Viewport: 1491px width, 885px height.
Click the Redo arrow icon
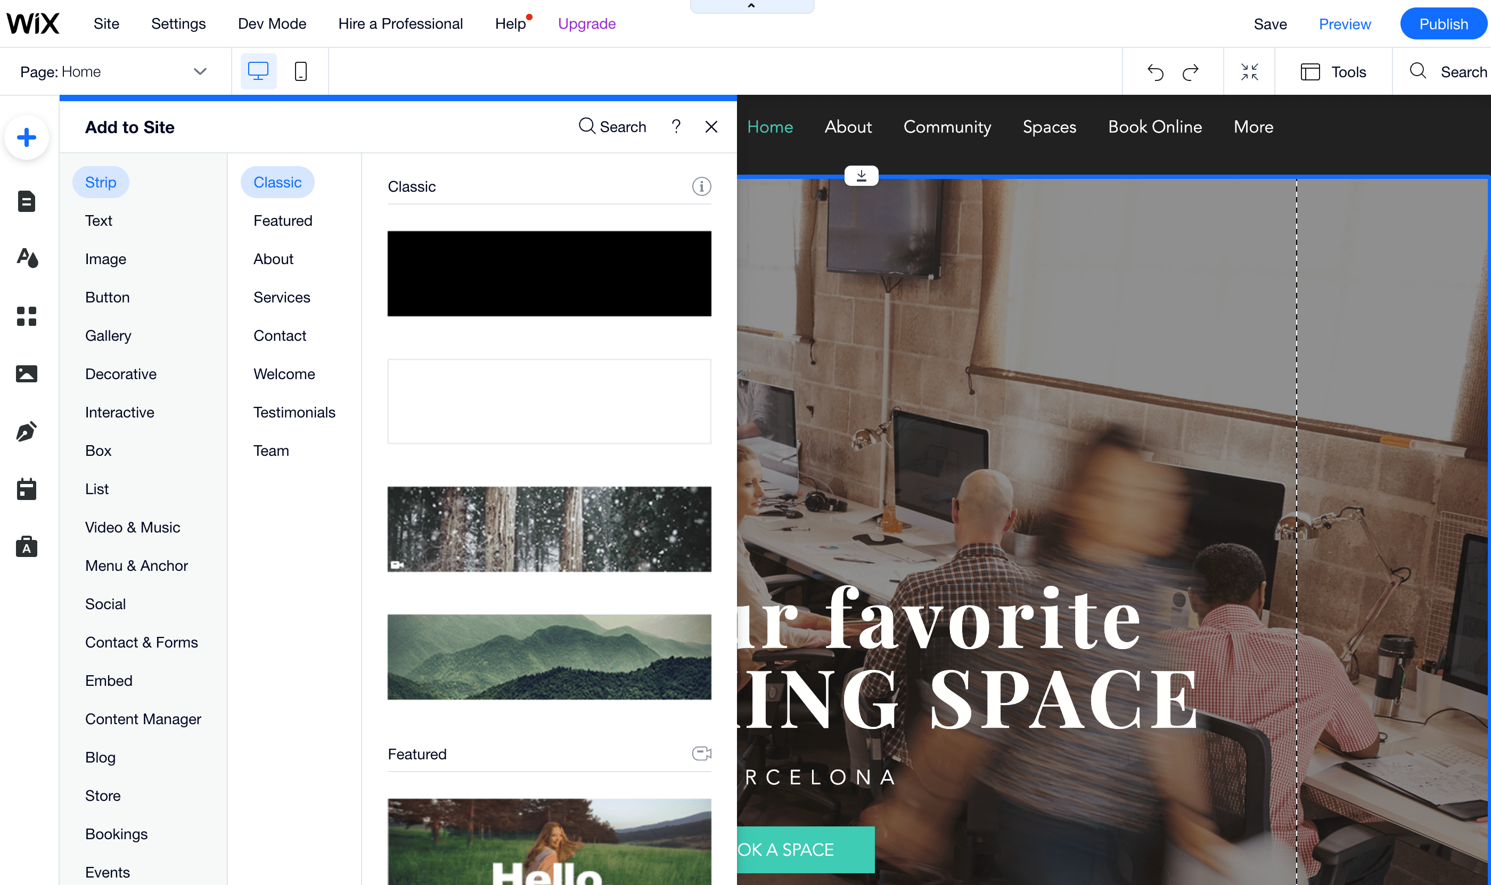pyautogui.click(x=1191, y=72)
